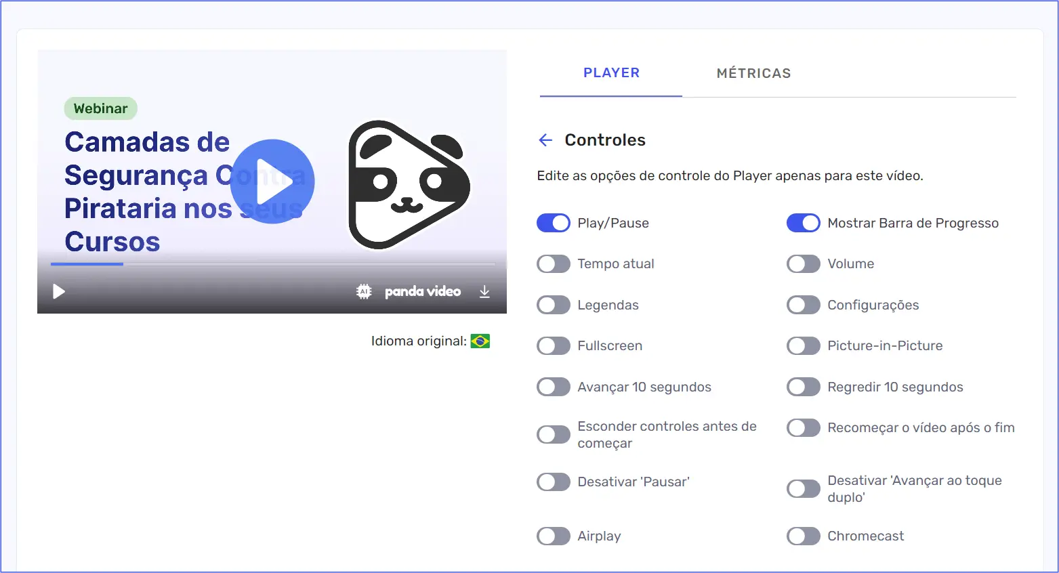The width and height of the screenshot is (1059, 573).
Task: Click the AI chip icon beside the panda video wordmark
Action: point(364,291)
